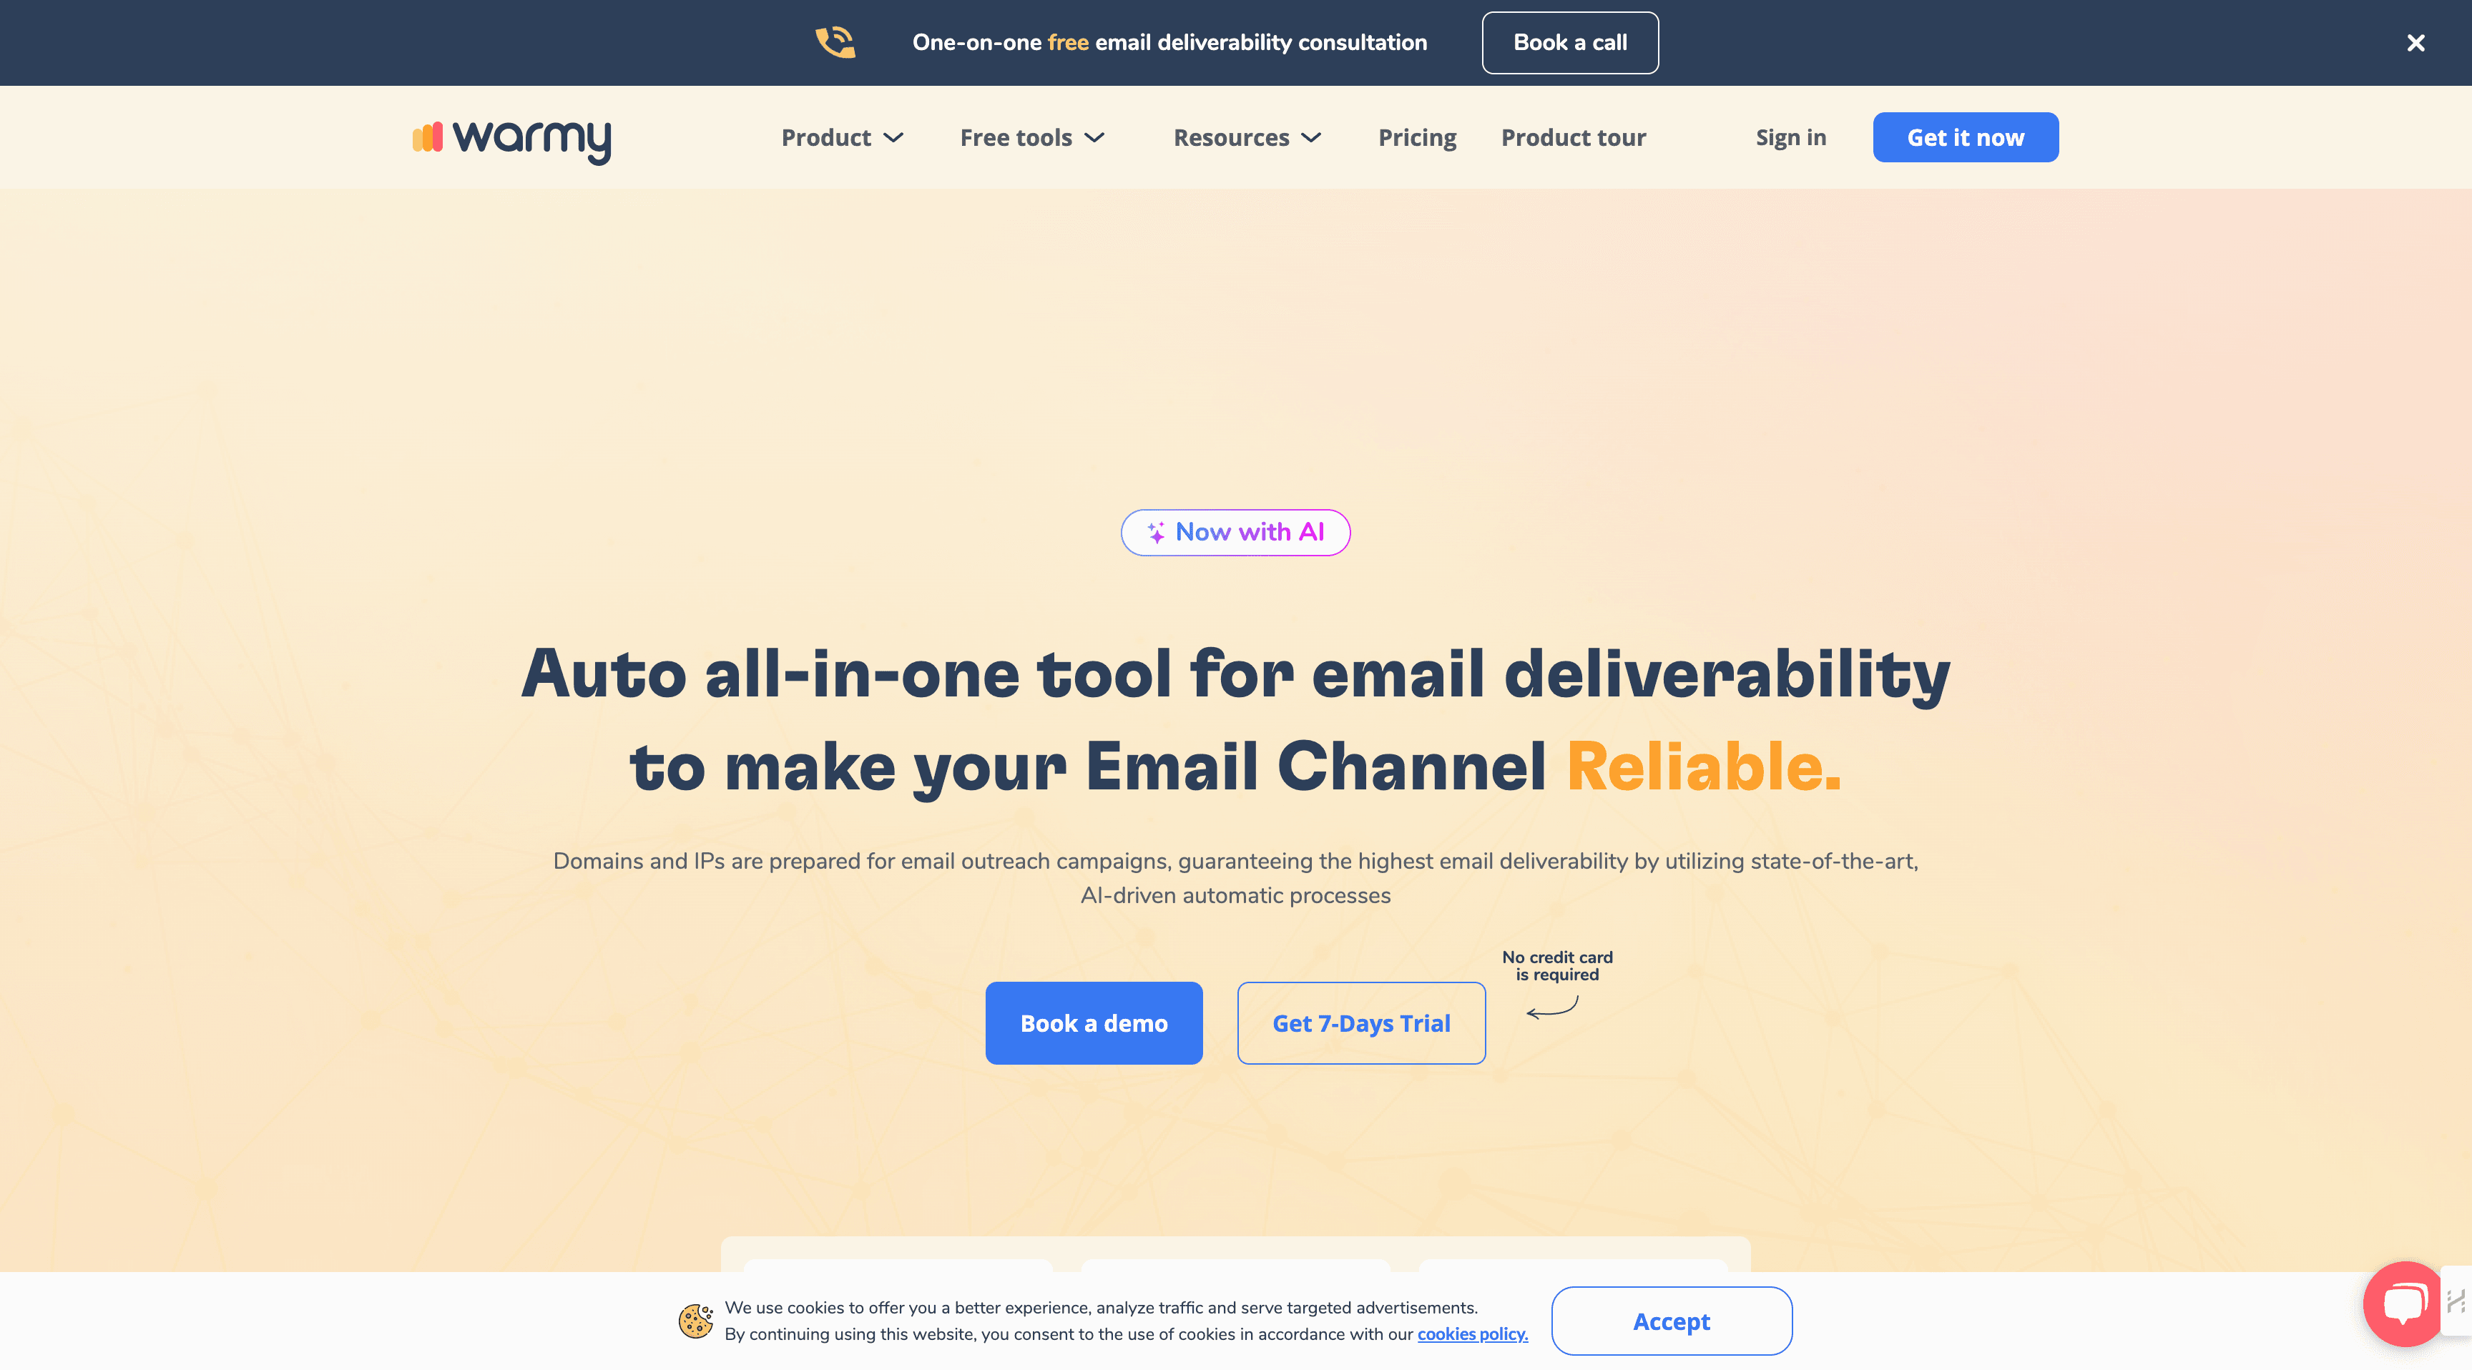
Task: Click the cookie icon in consent banner
Action: [695, 1319]
